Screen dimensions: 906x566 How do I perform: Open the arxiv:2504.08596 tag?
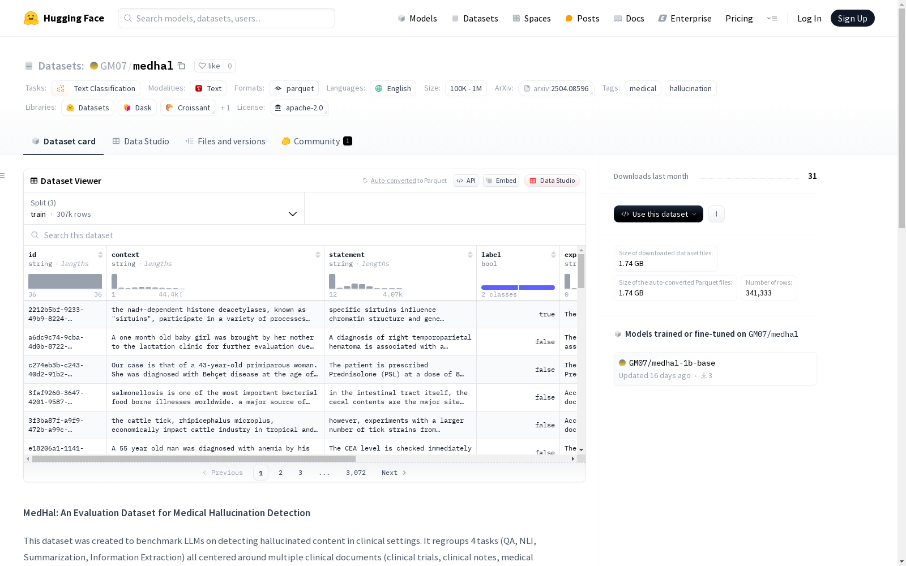point(556,88)
